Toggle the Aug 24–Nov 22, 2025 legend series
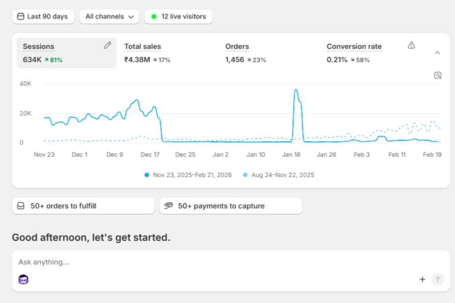This screenshot has width=455, height=303. click(279, 175)
